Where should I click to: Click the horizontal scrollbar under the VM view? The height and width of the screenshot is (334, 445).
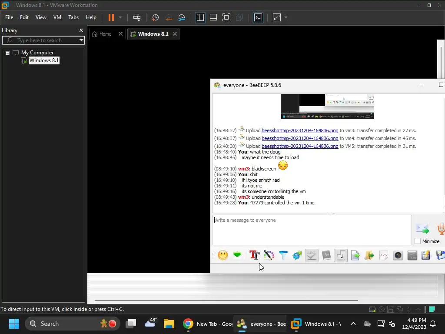pyautogui.click(x=226, y=300)
